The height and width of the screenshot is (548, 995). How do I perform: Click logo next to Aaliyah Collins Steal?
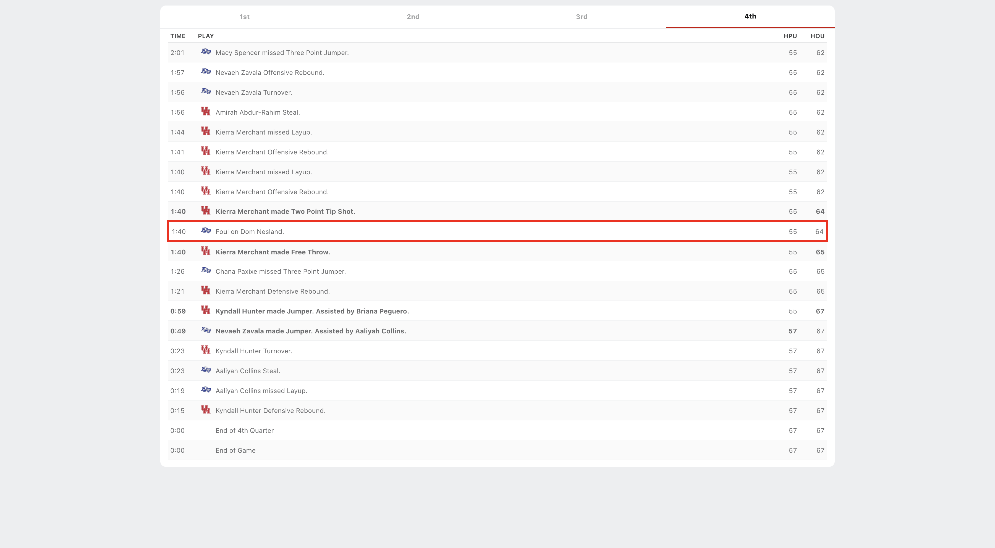[x=206, y=370]
